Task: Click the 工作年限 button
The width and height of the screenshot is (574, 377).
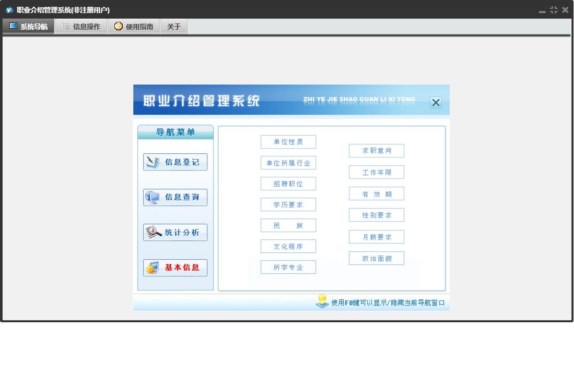Action: tap(377, 172)
